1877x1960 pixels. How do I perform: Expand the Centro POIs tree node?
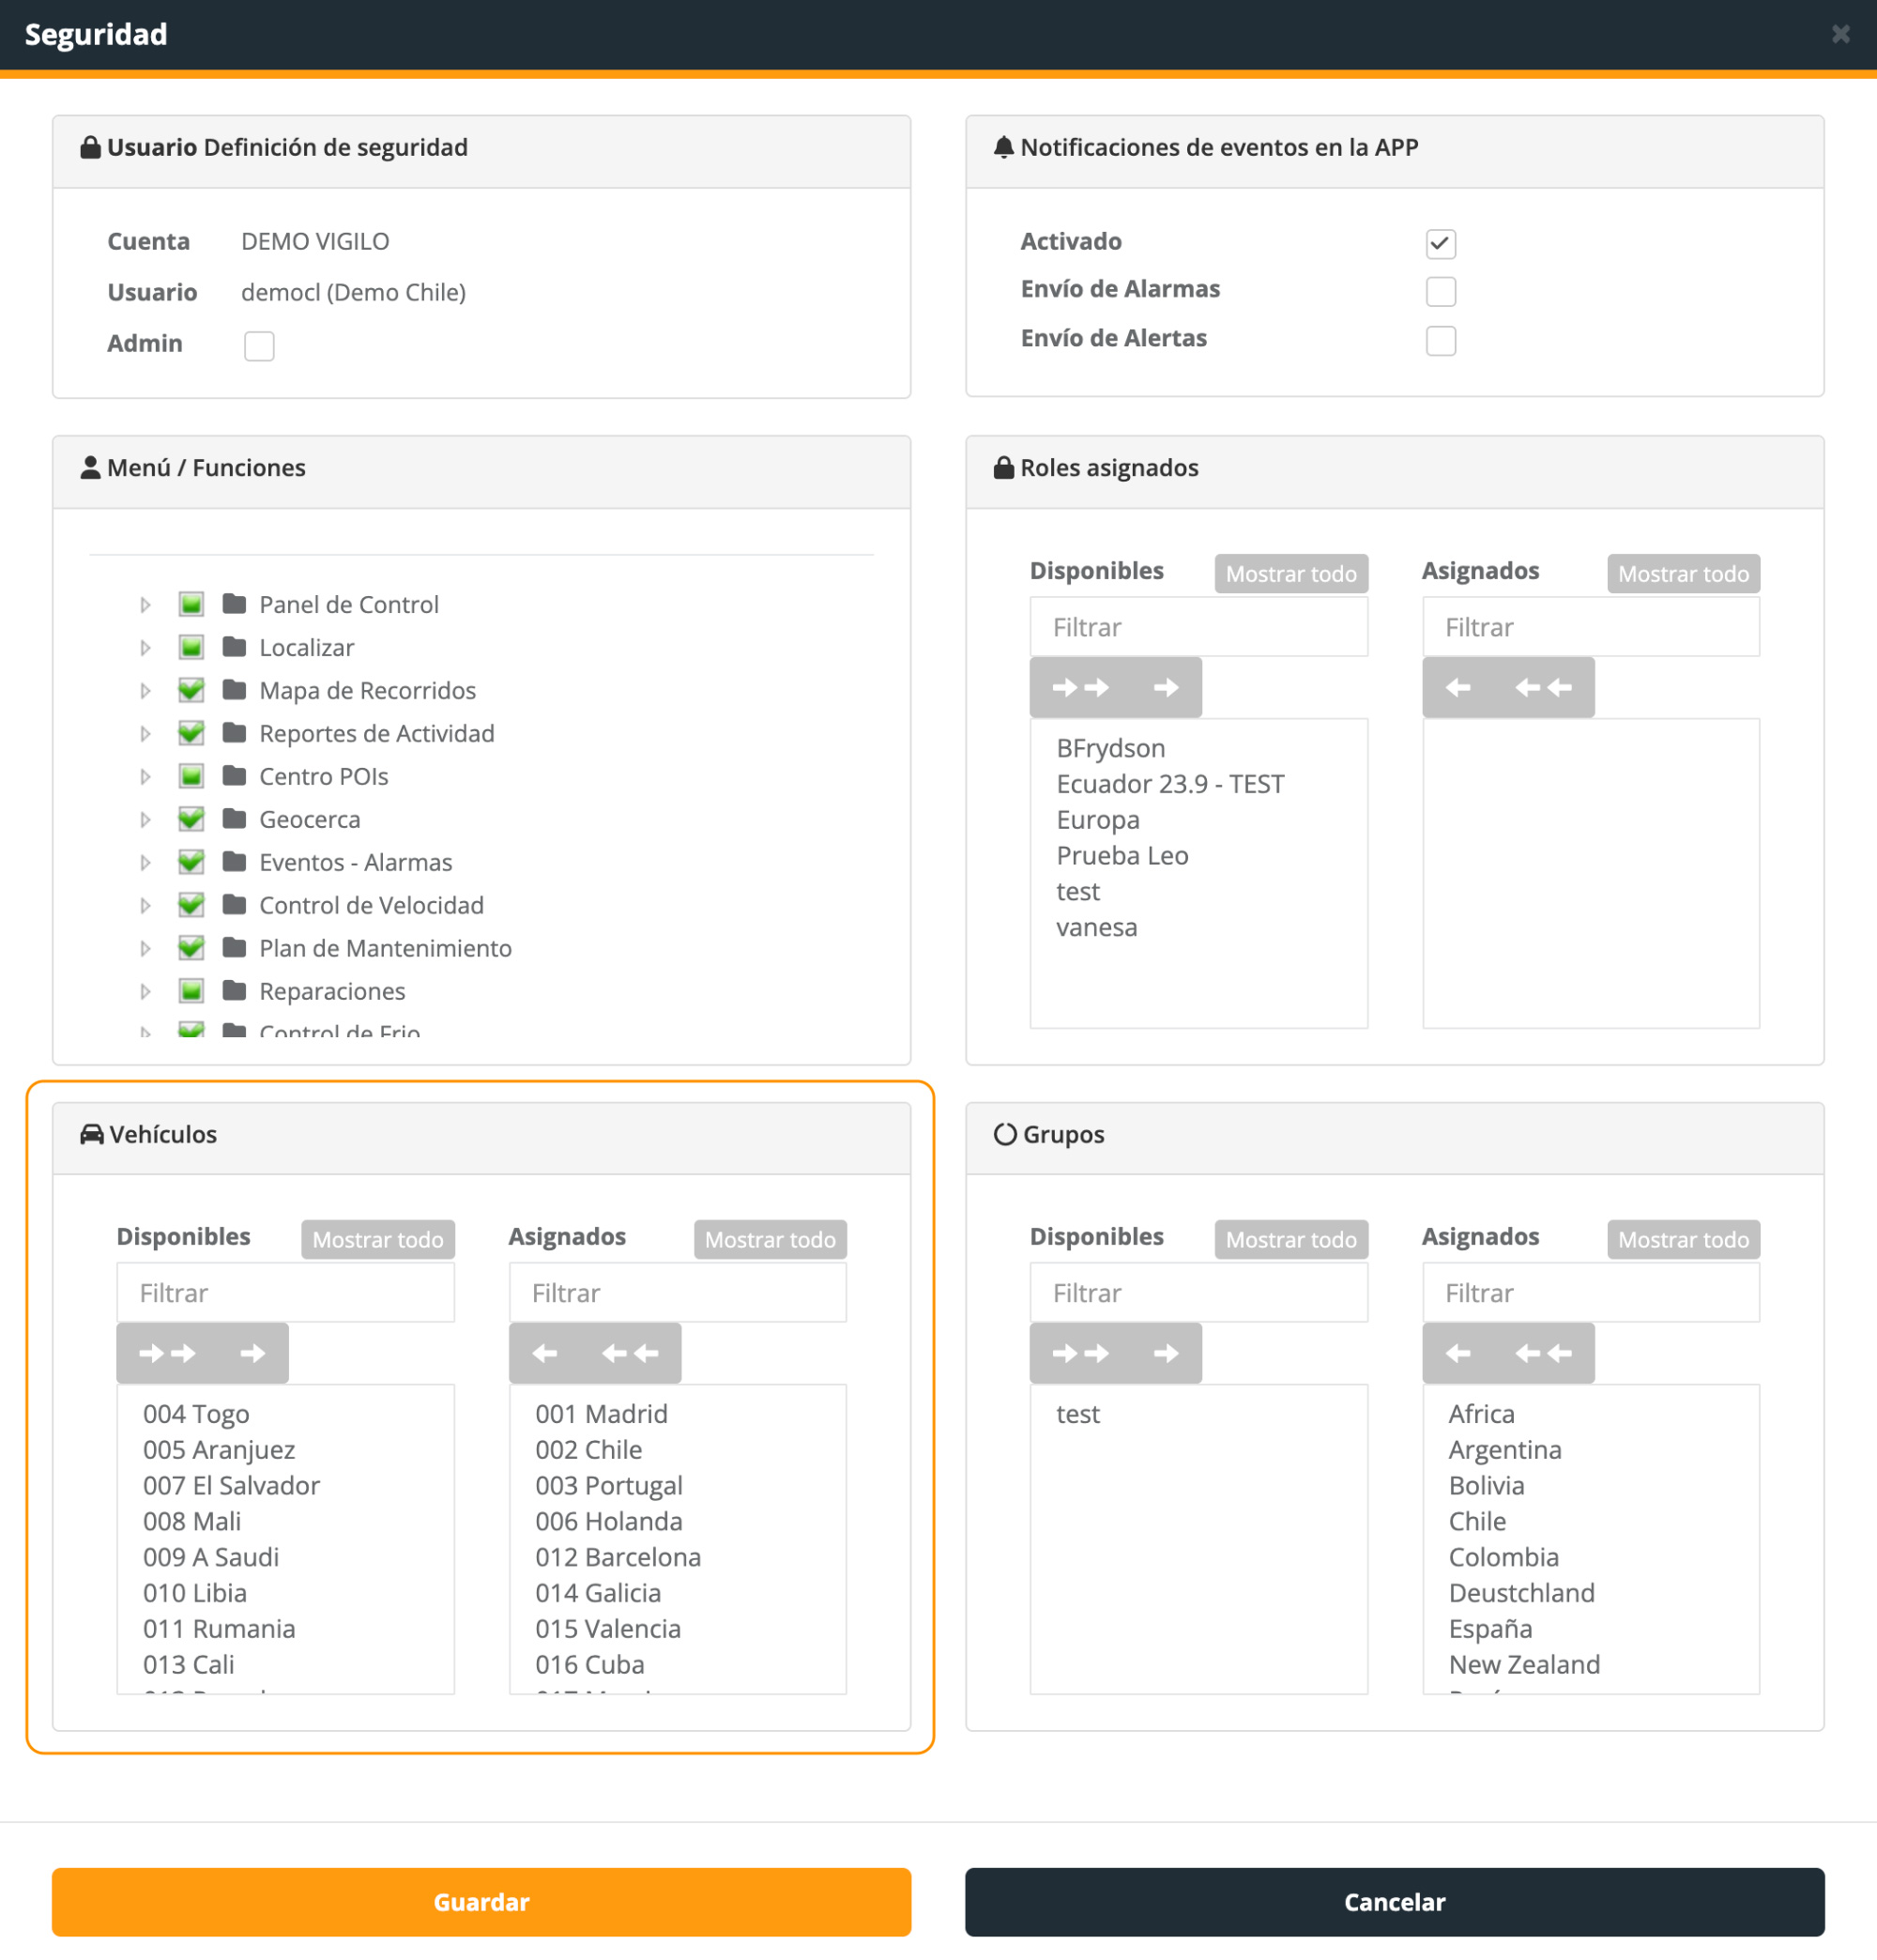(x=146, y=776)
